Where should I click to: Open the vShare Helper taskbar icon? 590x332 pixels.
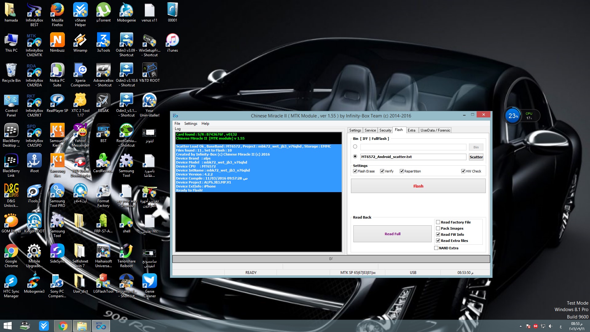[44, 326]
